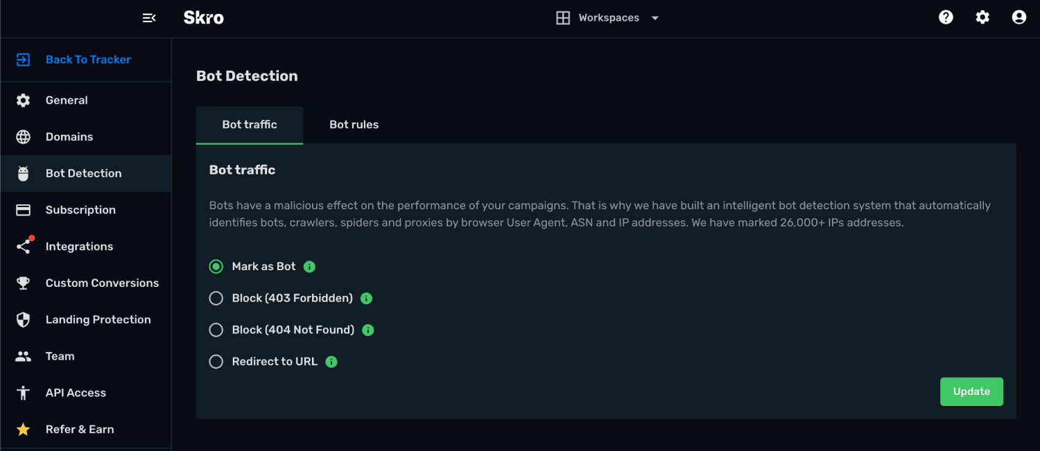This screenshot has width=1040, height=451.
Task: Open Integrations menu item
Action: [x=85, y=247]
